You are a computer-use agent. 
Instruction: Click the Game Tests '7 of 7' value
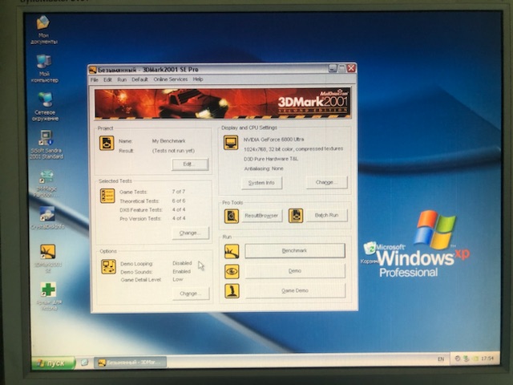pyautogui.click(x=179, y=192)
